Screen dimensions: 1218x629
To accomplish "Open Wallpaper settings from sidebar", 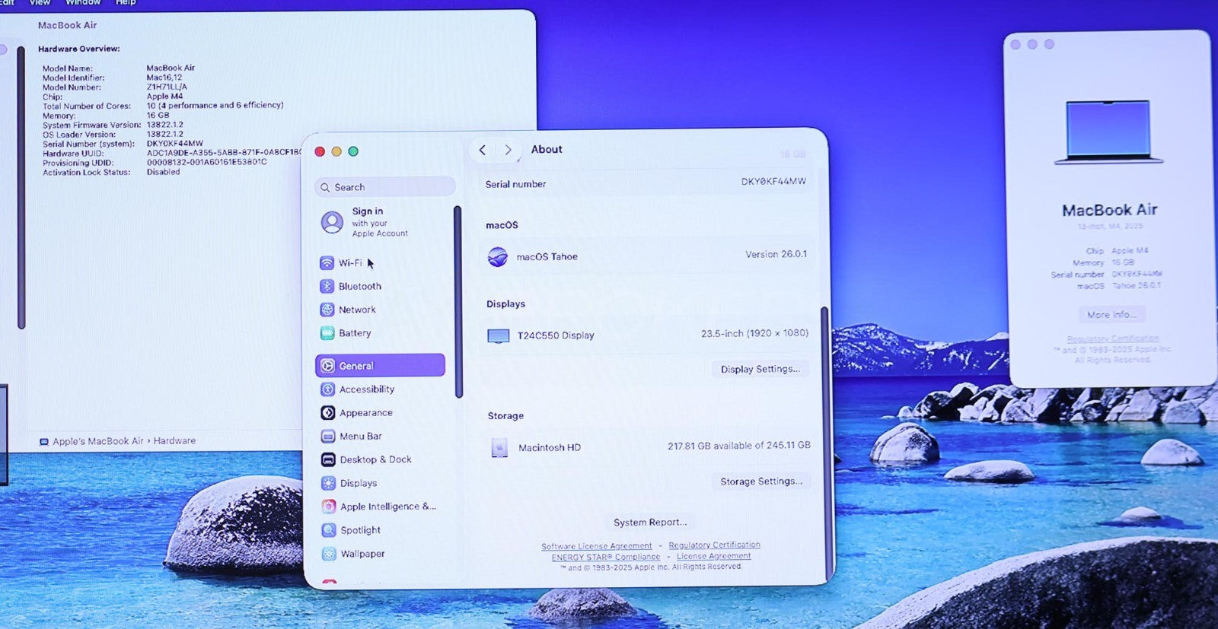I will coord(362,554).
